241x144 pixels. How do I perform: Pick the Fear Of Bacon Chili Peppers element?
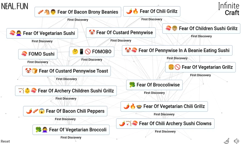[65, 111]
